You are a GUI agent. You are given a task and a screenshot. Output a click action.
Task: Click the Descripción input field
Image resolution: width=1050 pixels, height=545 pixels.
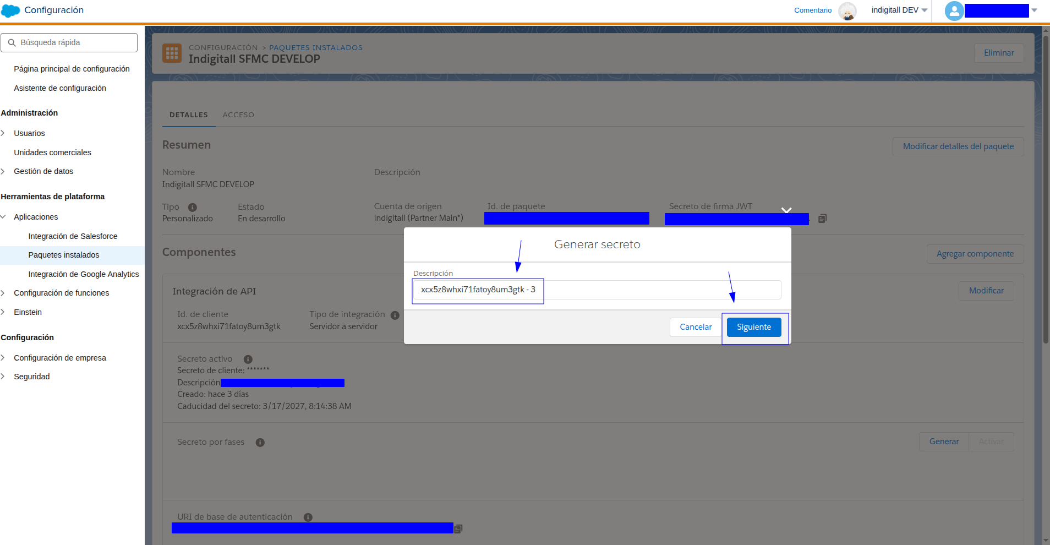coord(597,290)
